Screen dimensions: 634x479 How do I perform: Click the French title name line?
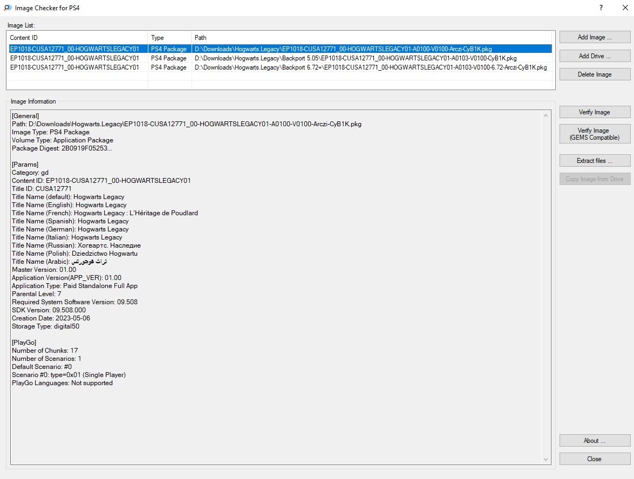(x=105, y=213)
